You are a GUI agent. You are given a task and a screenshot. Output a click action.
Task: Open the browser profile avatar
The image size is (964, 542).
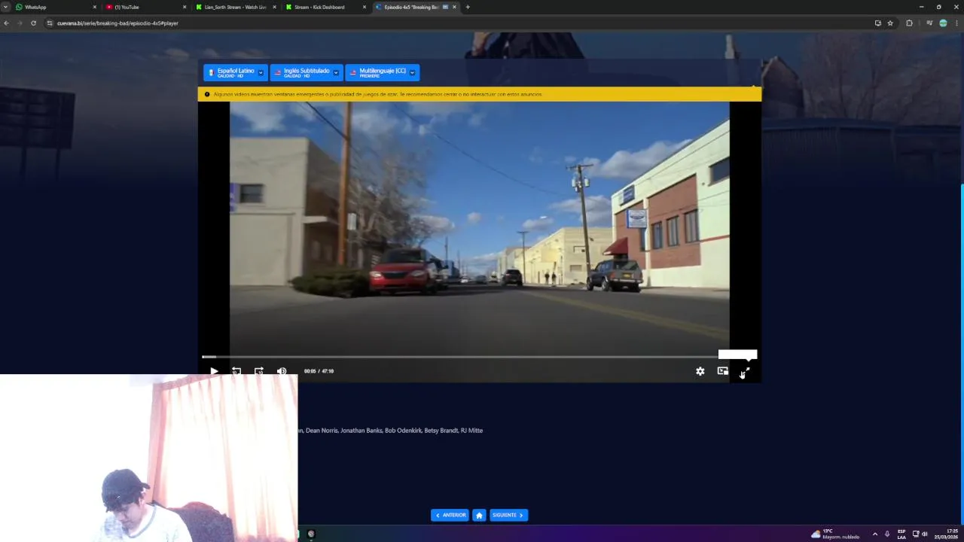point(943,23)
